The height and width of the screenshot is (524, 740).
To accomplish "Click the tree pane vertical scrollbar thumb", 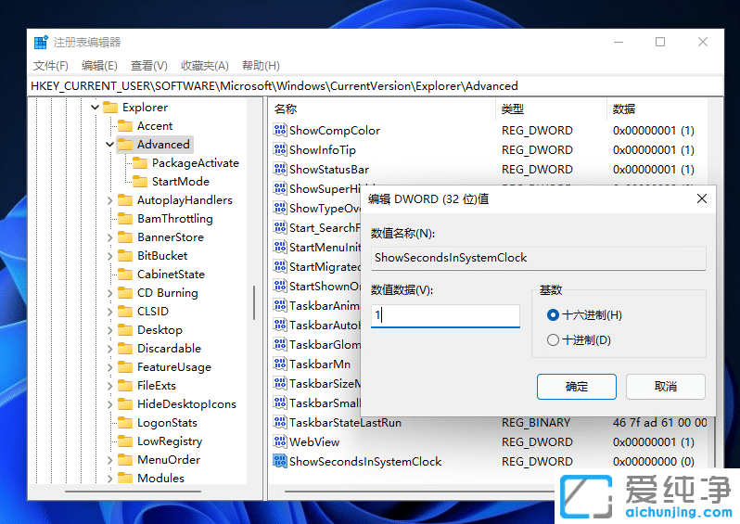I will pyautogui.click(x=254, y=302).
